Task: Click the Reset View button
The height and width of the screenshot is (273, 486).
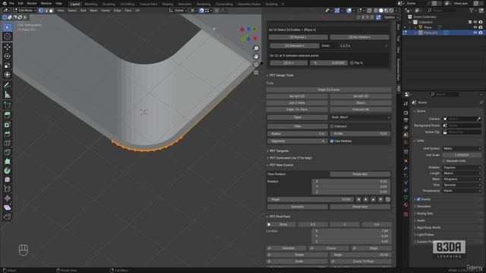Action: pyautogui.click(x=360, y=207)
